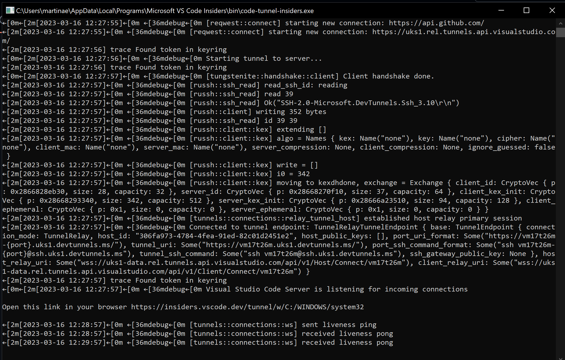Click the console application icon in the title bar

10,11
